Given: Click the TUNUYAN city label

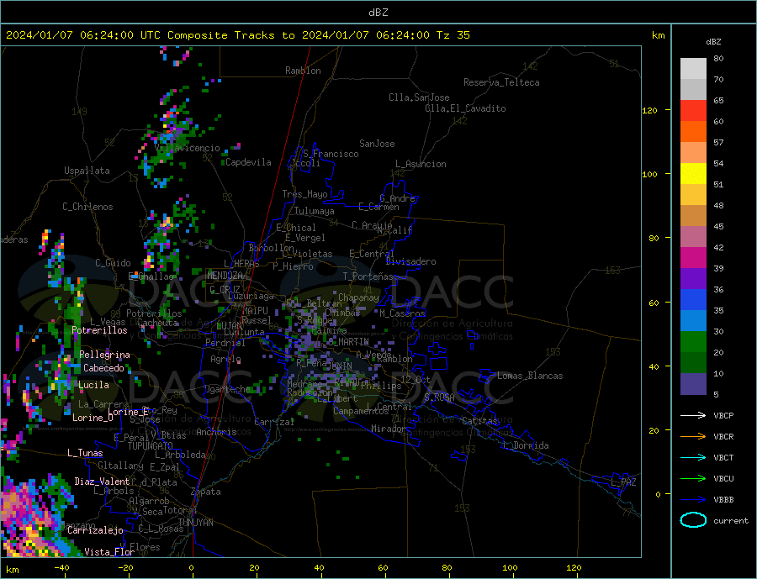Looking at the screenshot, I should (x=195, y=523).
